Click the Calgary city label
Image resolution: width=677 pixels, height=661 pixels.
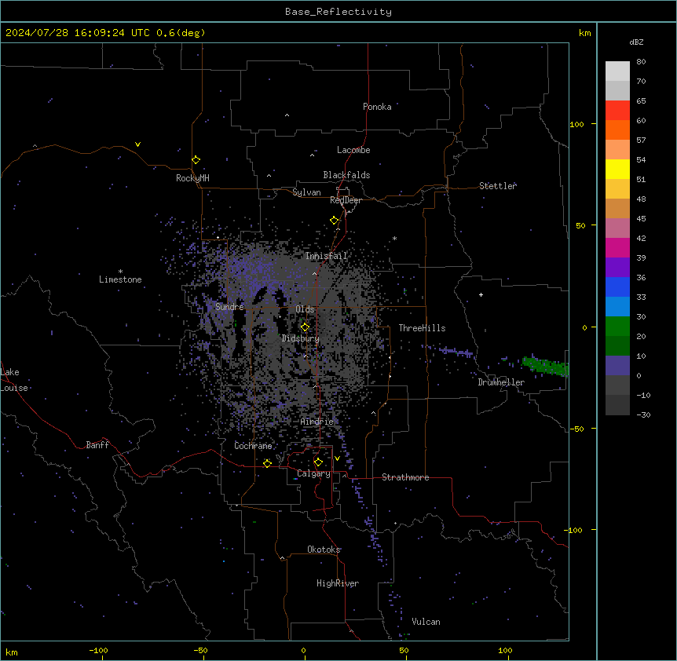(x=313, y=473)
